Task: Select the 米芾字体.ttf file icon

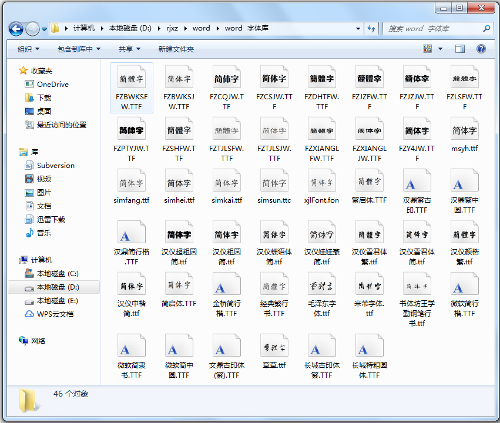Action: (x=369, y=284)
